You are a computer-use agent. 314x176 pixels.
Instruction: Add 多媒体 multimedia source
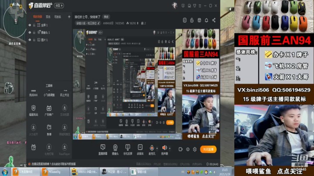[x=140, y=149]
